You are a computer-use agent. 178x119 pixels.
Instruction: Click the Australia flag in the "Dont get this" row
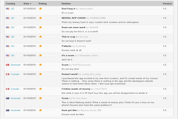[7, 110]
